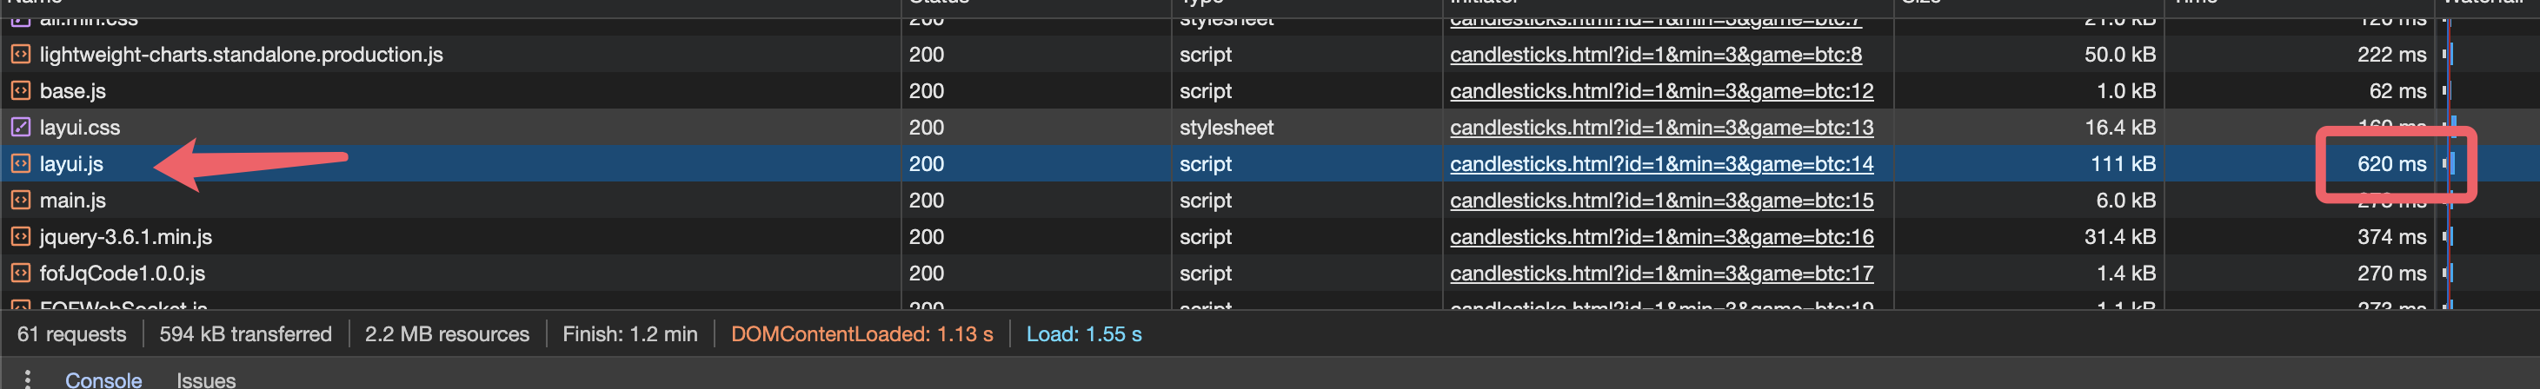The height and width of the screenshot is (389, 2540).
Task: Open initiator link candlesticks.html btc:12
Action: [x=1661, y=90]
